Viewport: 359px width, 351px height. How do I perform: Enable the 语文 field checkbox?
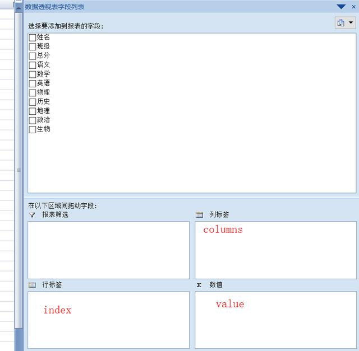(x=33, y=65)
